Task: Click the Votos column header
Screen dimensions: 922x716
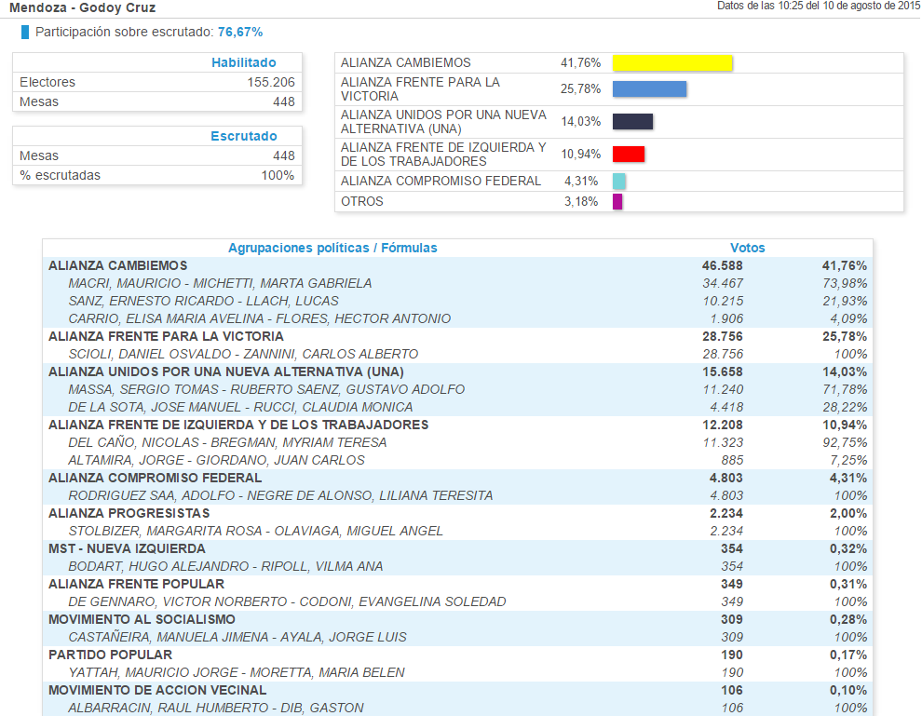Action: [747, 248]
